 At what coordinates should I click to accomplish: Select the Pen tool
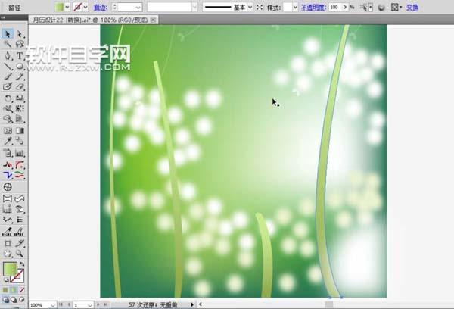[x=8, y=55]
